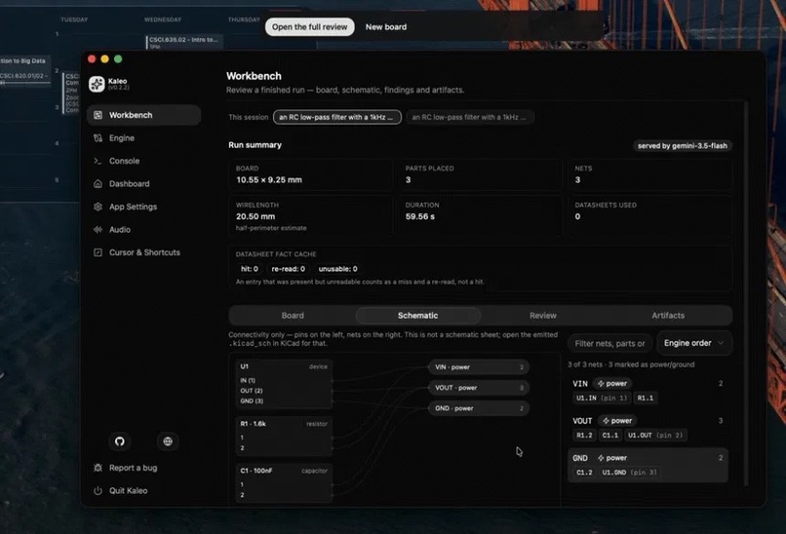Click the OUT (2) pin of U1

(x=252, y=391)
